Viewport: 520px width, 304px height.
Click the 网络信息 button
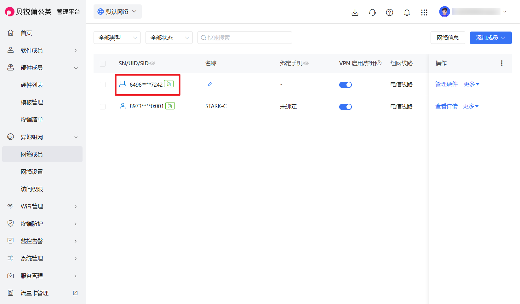click(x=448, y=38)
